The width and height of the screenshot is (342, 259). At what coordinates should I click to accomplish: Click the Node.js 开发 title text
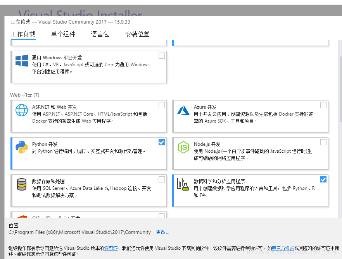207,144
